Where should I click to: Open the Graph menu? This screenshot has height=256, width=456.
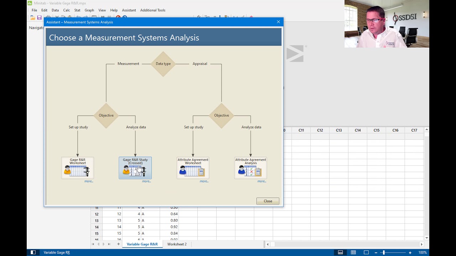(x=89, y=10)
